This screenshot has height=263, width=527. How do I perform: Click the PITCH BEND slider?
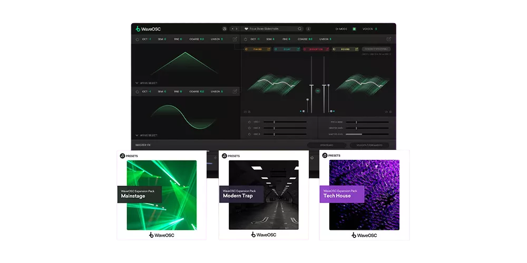tap(367, 122)
